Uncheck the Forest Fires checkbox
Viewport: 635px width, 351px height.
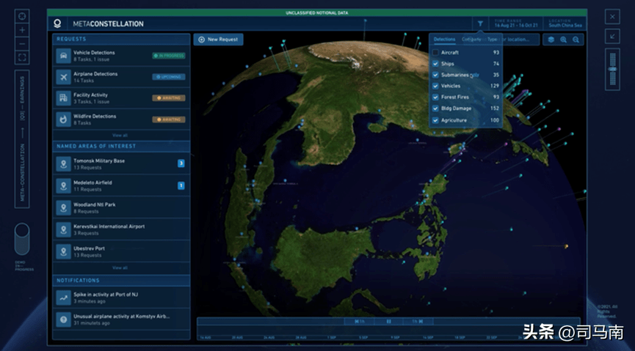click(x=435, y=97)
